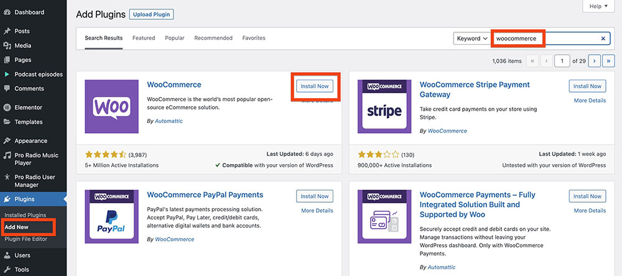Click the Pro Radio User Manager icon
622x276 pixels.
click(7, 177)
